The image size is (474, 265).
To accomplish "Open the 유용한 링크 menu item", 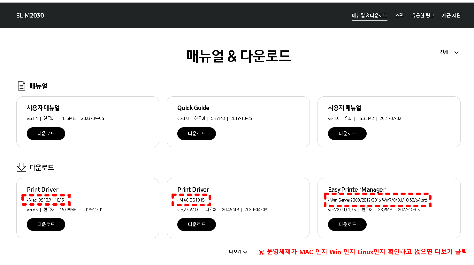I will tap(422, 15).
